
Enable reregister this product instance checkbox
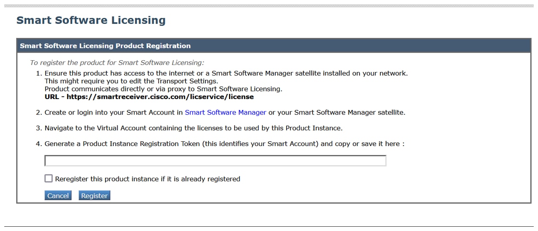pyautogui.click(x=49, y=178)
